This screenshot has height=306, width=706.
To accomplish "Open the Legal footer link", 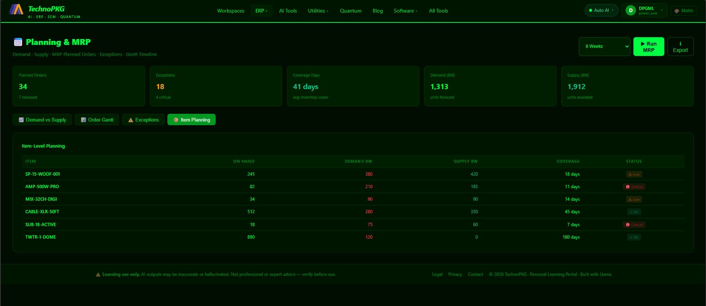I will (x=437, y=274).
